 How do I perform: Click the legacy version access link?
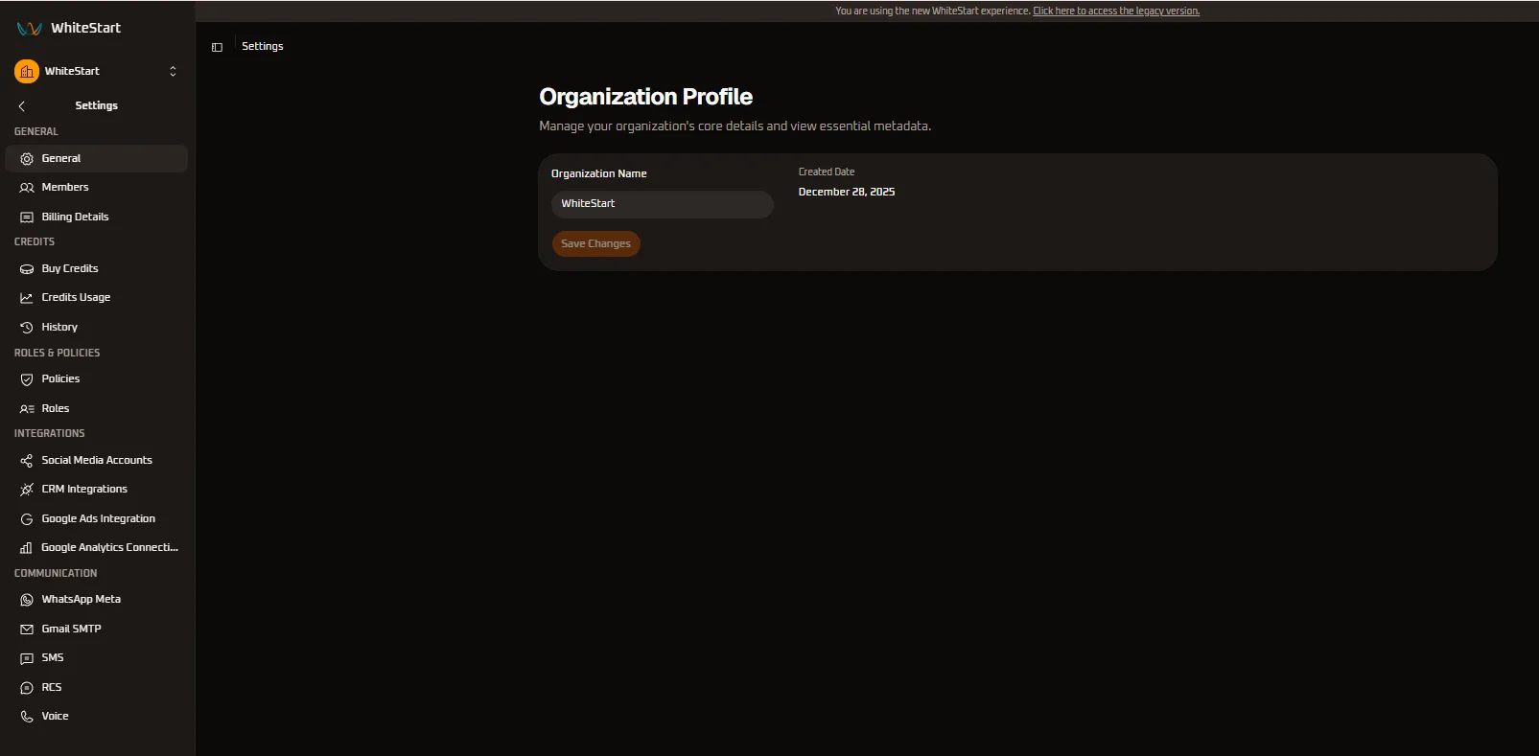[1116, 11]
